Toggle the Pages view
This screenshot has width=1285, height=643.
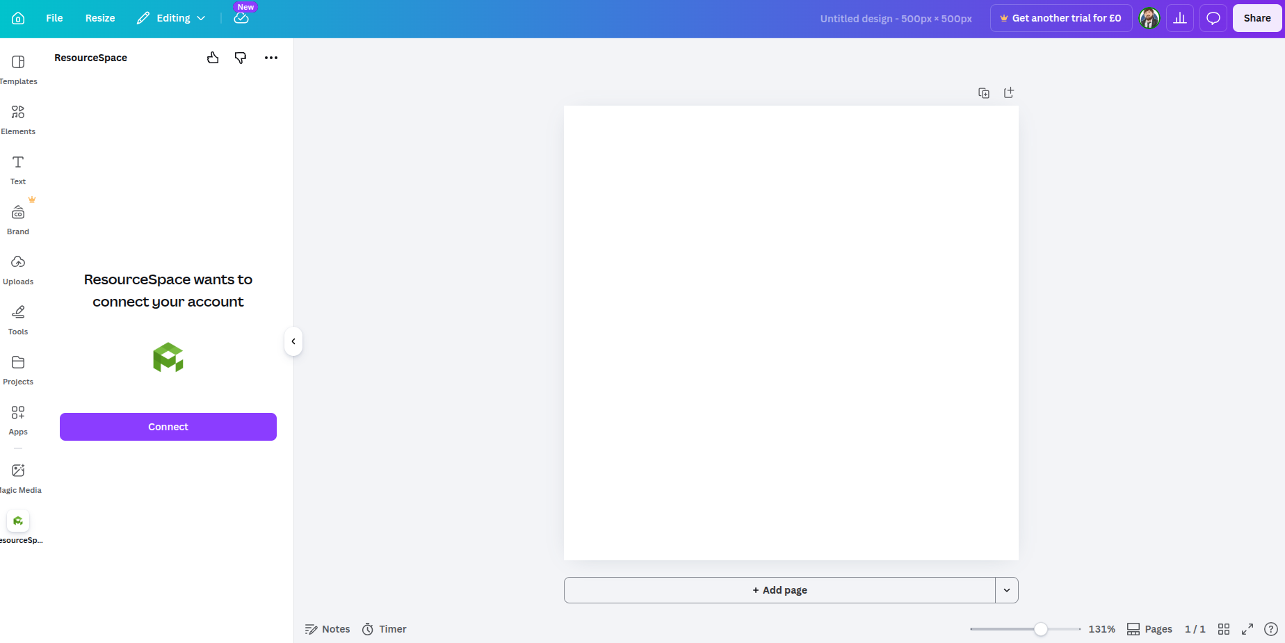(1149, 629)
